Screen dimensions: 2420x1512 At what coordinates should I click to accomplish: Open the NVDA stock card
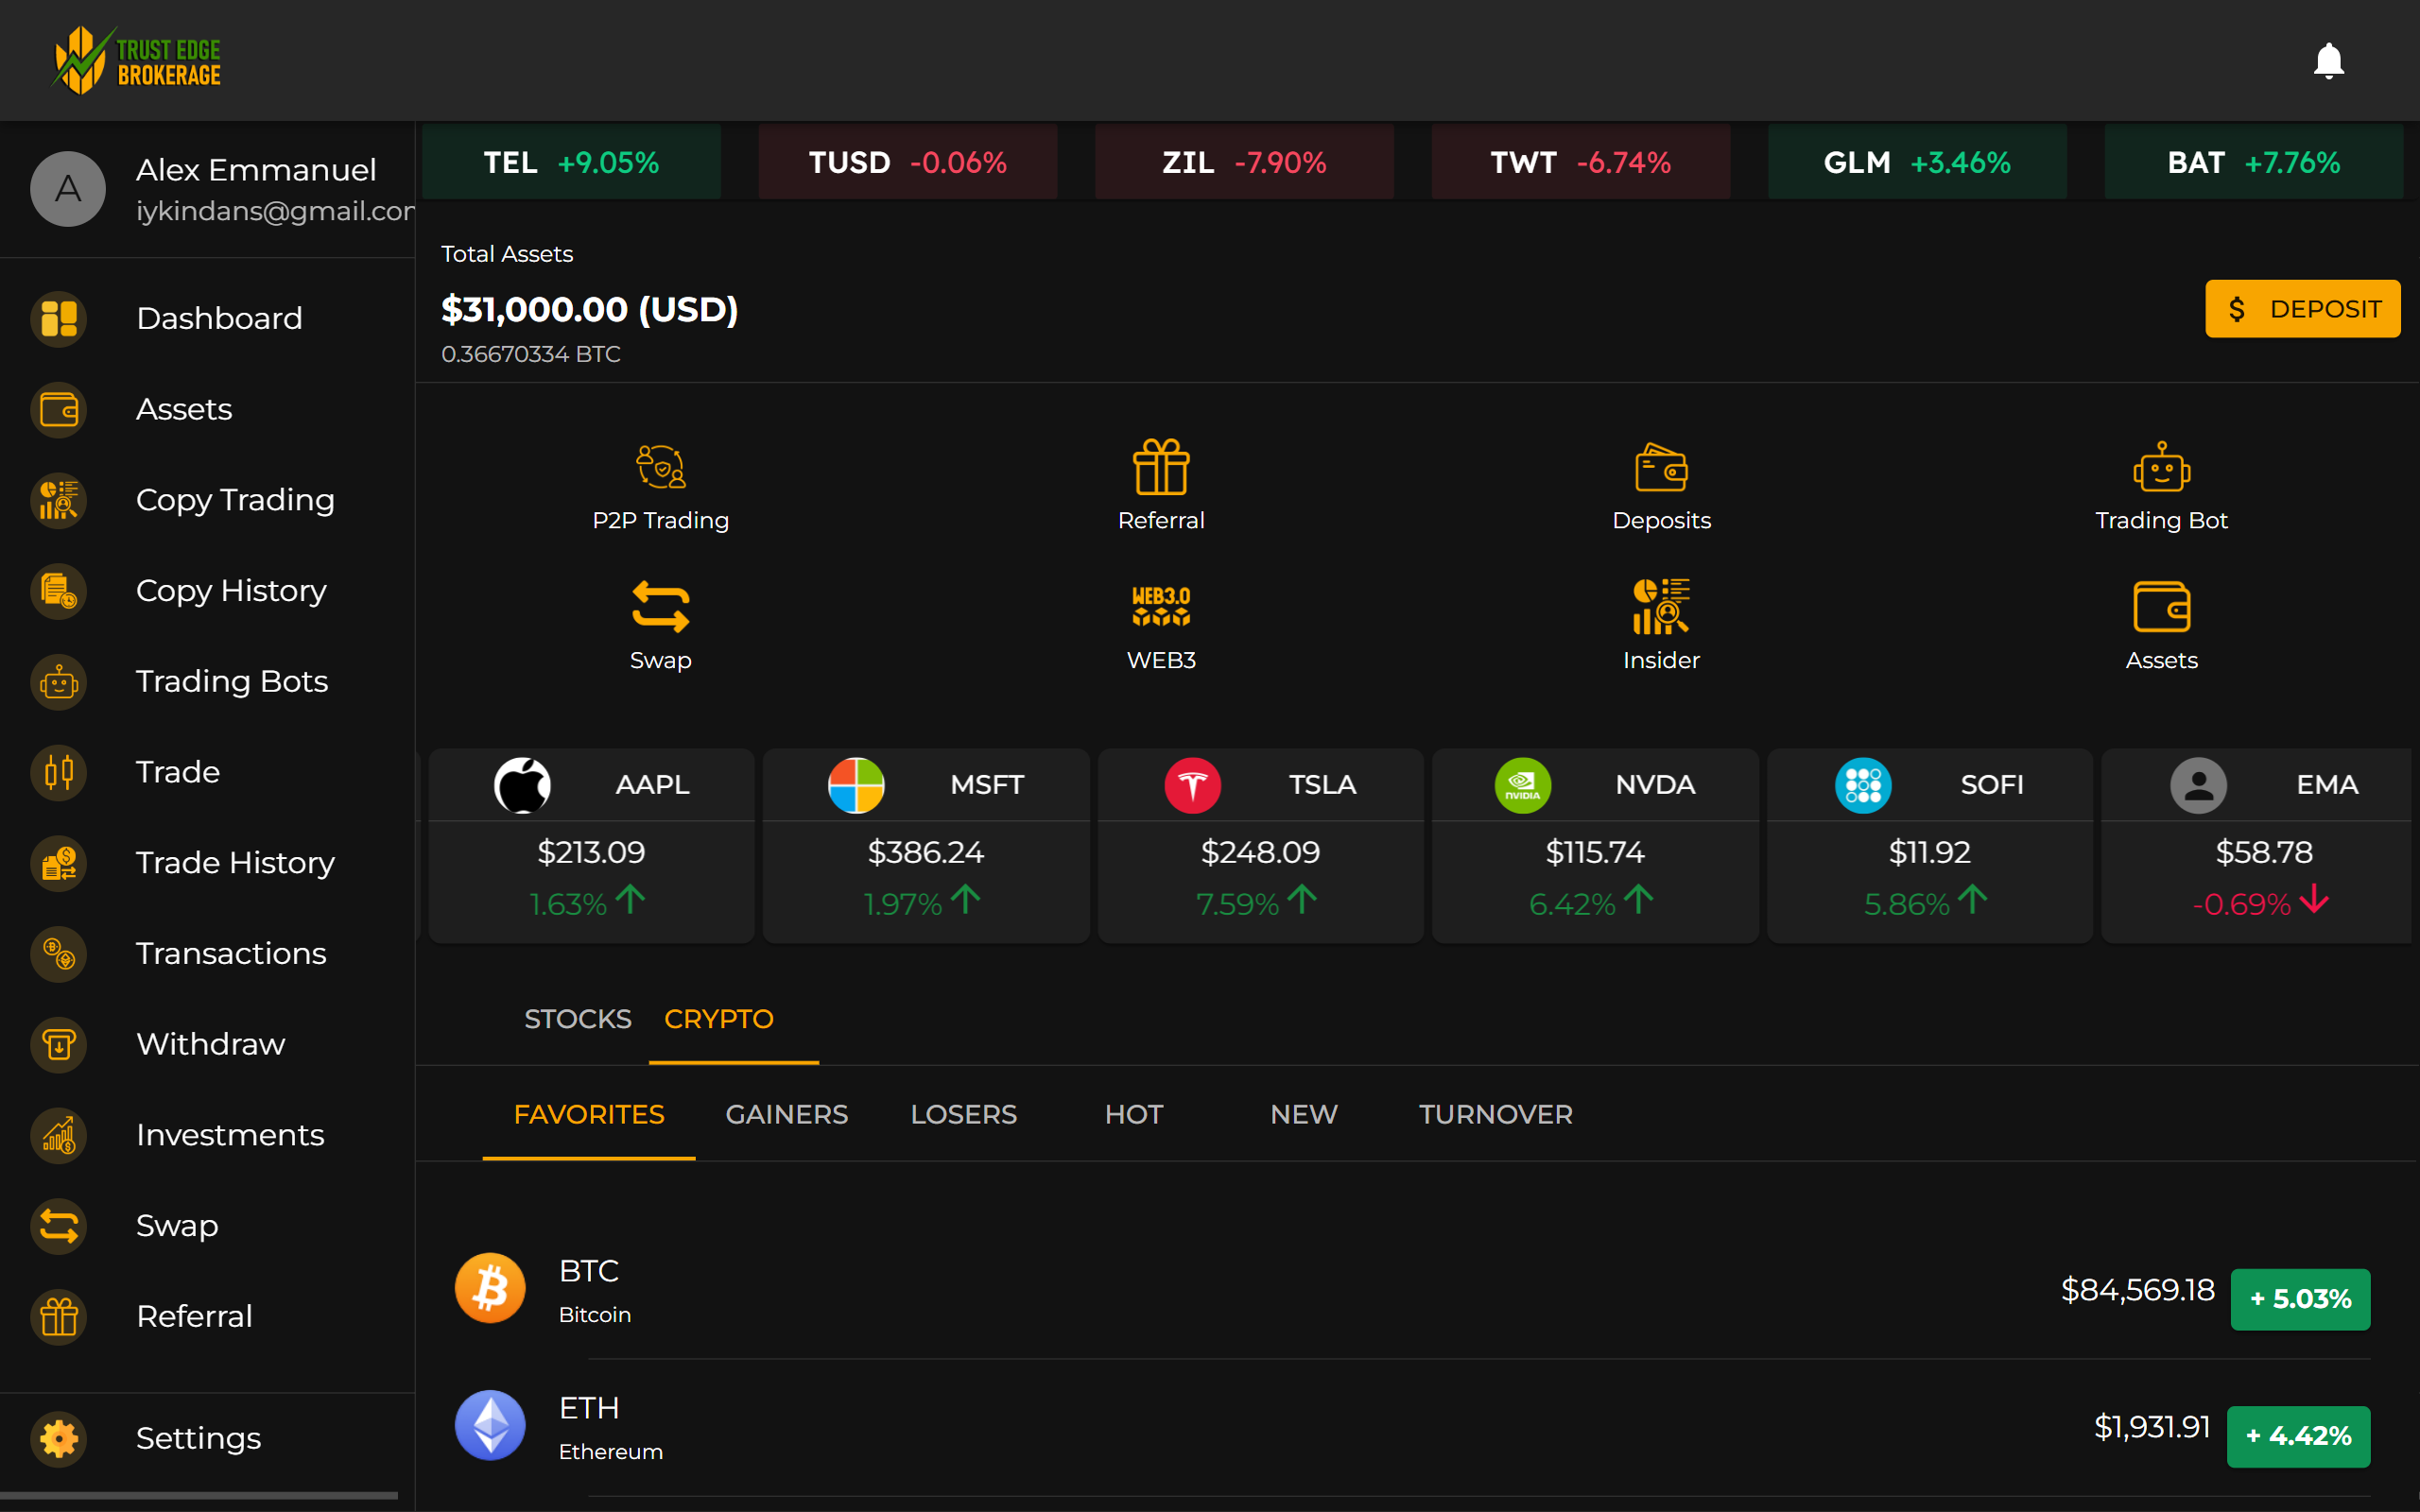(1595, 846)
